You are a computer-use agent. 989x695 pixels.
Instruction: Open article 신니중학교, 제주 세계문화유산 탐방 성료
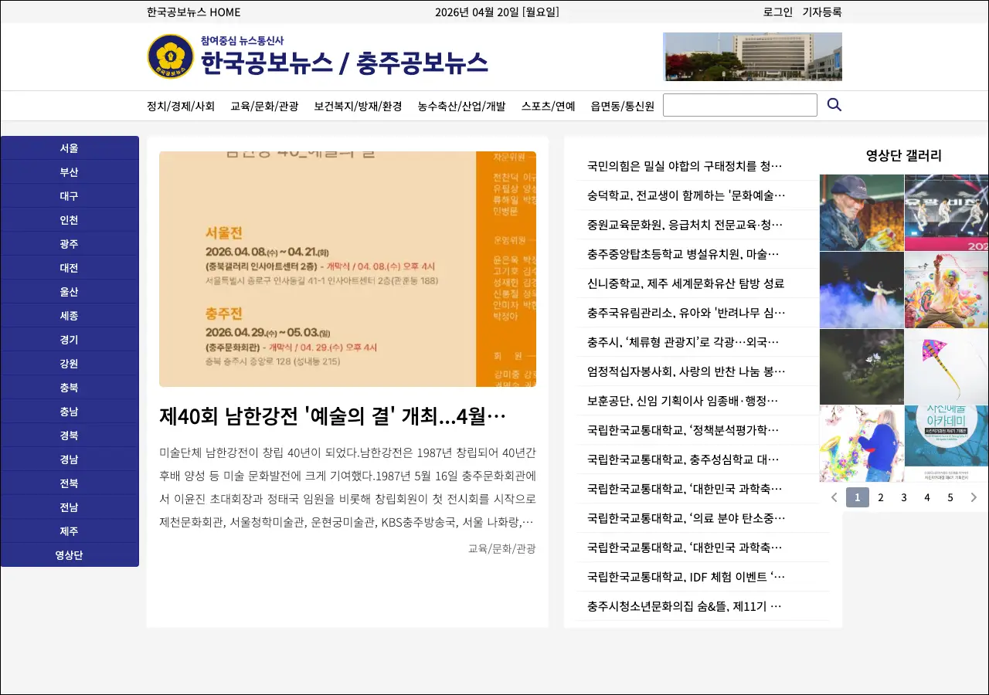[x=685, y=283]
